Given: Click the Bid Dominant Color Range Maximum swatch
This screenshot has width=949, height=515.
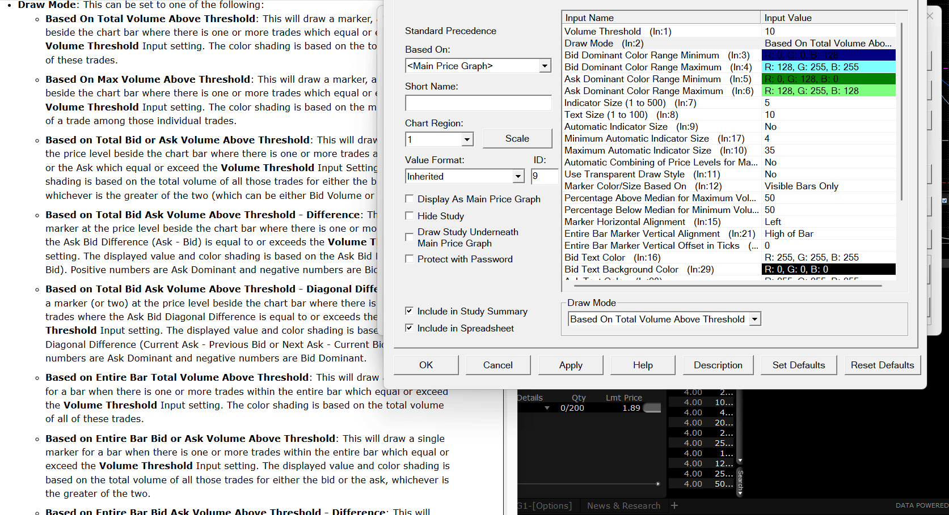Looking at the screenshot, I should tap(828, 67).
